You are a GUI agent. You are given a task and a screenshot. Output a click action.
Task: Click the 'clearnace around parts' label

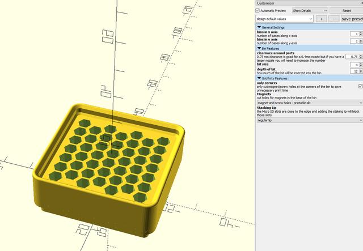pos(276,53)
